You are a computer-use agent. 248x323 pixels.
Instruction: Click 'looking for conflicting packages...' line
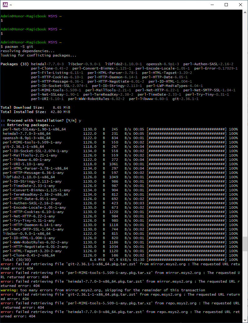[39, 55]
